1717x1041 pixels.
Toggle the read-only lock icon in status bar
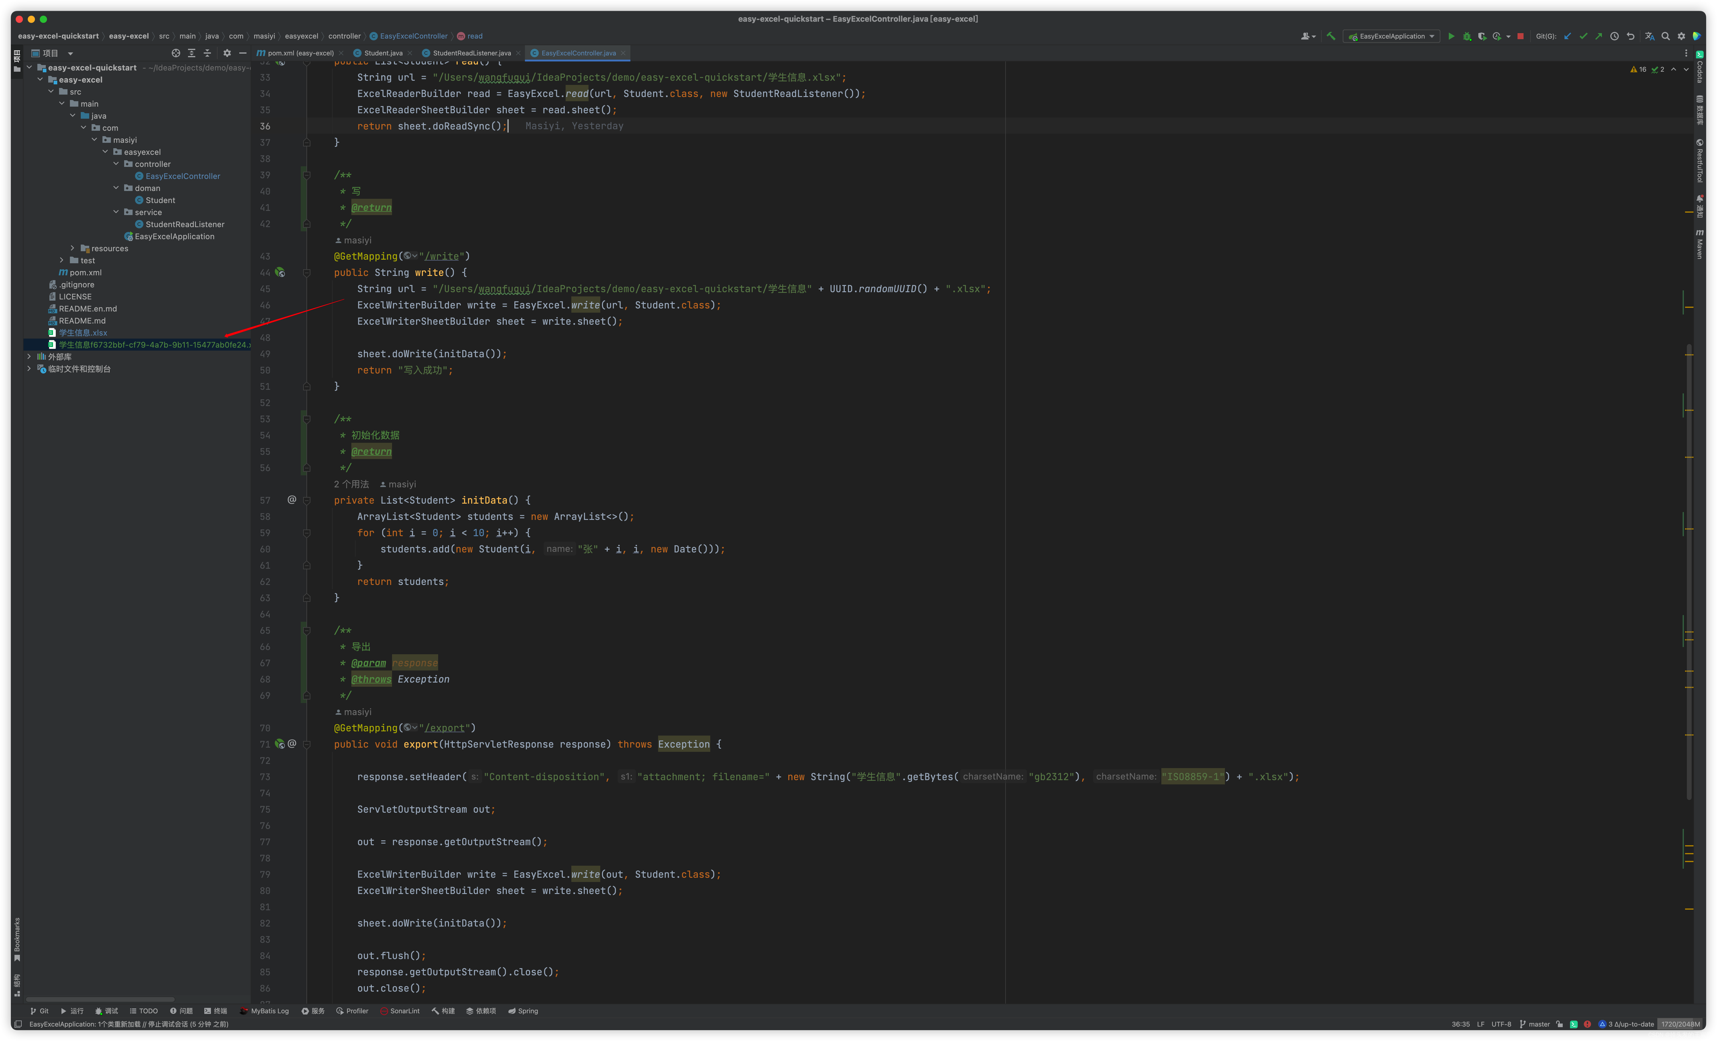1559,1024
